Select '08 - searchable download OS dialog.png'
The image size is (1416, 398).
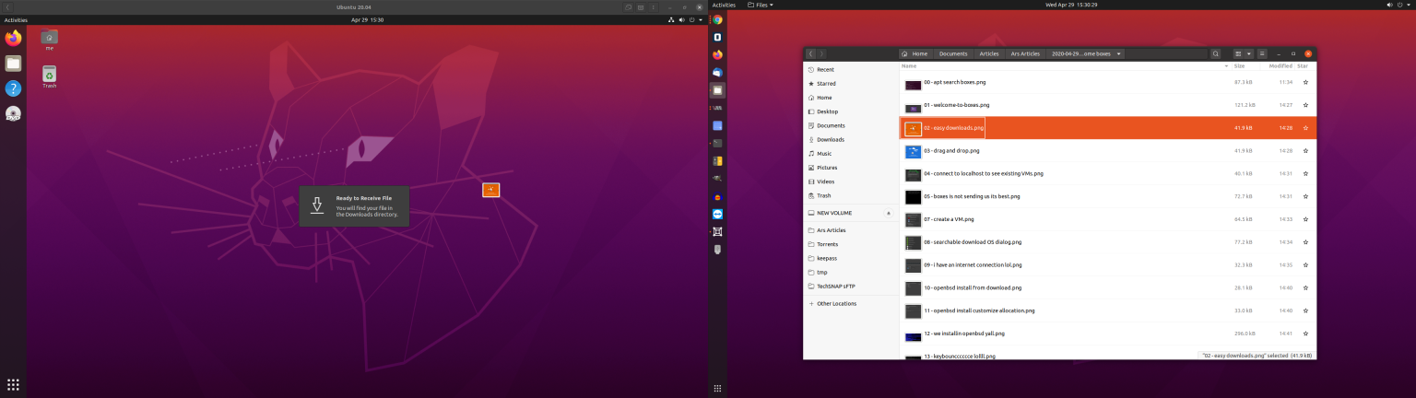coord(1108,242)
